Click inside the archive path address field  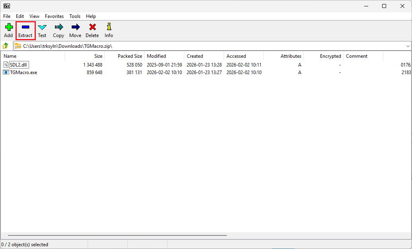click(199, 46)
